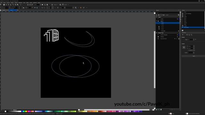
Task: Open the Layout menu
Action: tap(8, 3)
